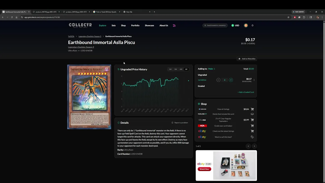Click the Ultra Pro logo in Shop
Viewport: 325px width, 183px height.
point(202,120)
